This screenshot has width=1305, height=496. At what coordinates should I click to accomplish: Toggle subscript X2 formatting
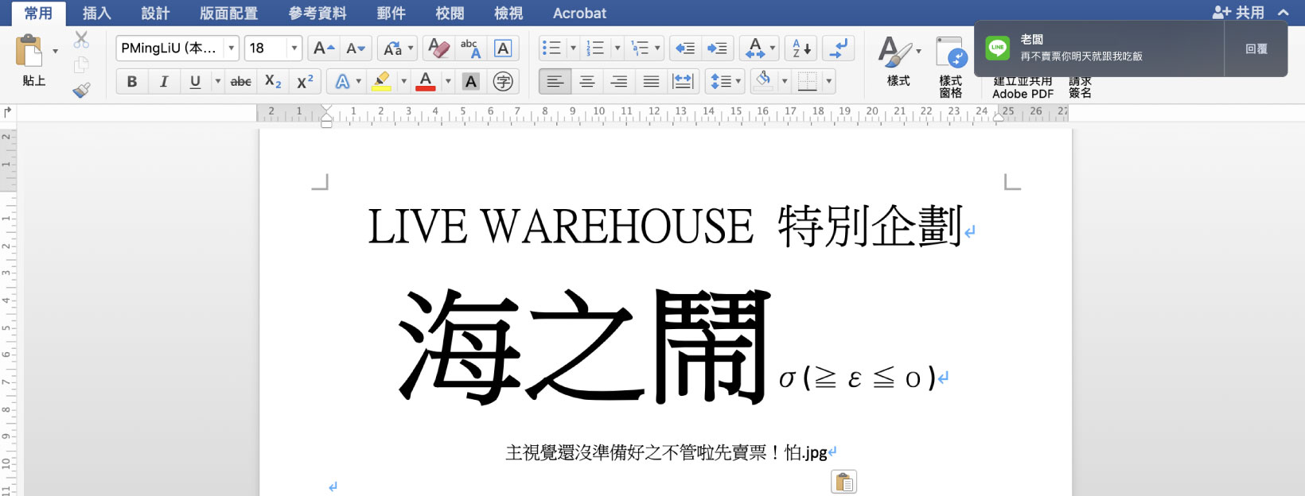(x=273, y=81)
